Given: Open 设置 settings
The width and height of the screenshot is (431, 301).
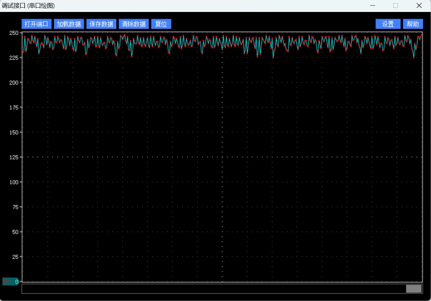Looking at the screenshot, I should click(x=388, y=24).
